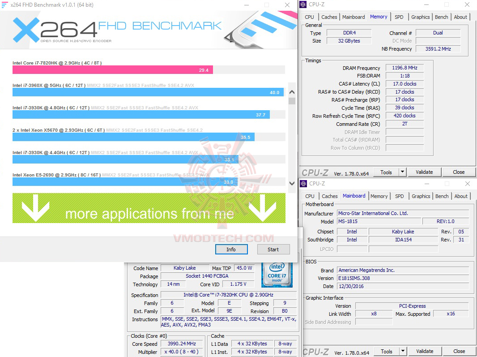Go to Graphics tab in bottom CPU-Z

point(421,196)
